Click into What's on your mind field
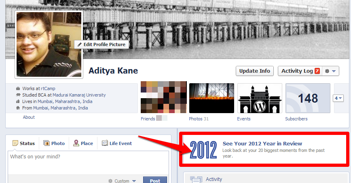 (x=89, y=163)
